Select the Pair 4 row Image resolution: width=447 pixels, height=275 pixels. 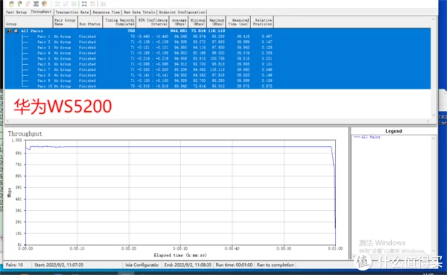tap(218, 53)
